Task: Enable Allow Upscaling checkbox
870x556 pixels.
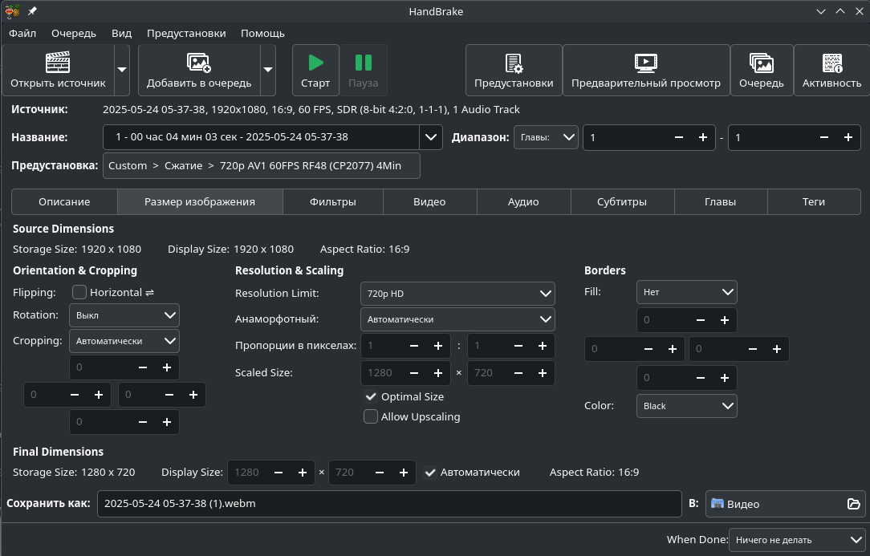Action: point(371,416)
